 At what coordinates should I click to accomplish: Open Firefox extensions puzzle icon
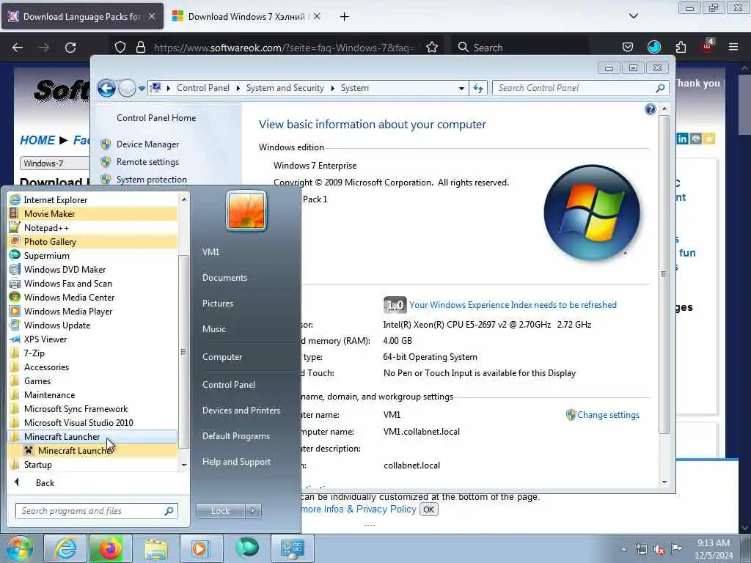coord(681,48)
